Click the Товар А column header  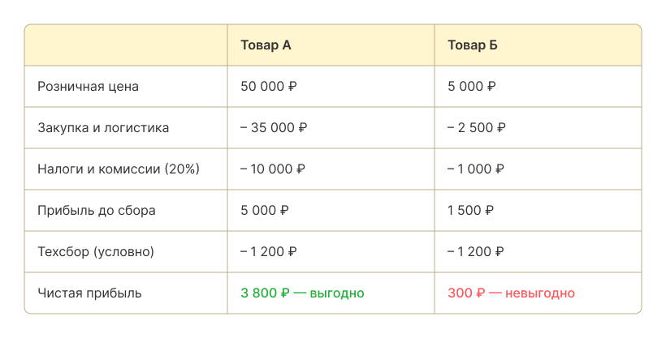click(x=266, y=45)
